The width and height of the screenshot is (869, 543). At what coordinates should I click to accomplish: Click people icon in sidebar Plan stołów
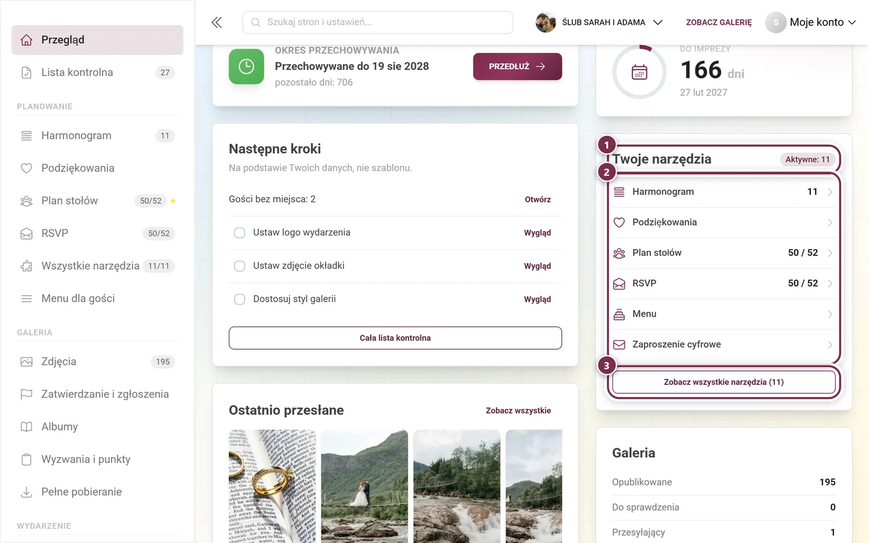(x=27, y=201)
